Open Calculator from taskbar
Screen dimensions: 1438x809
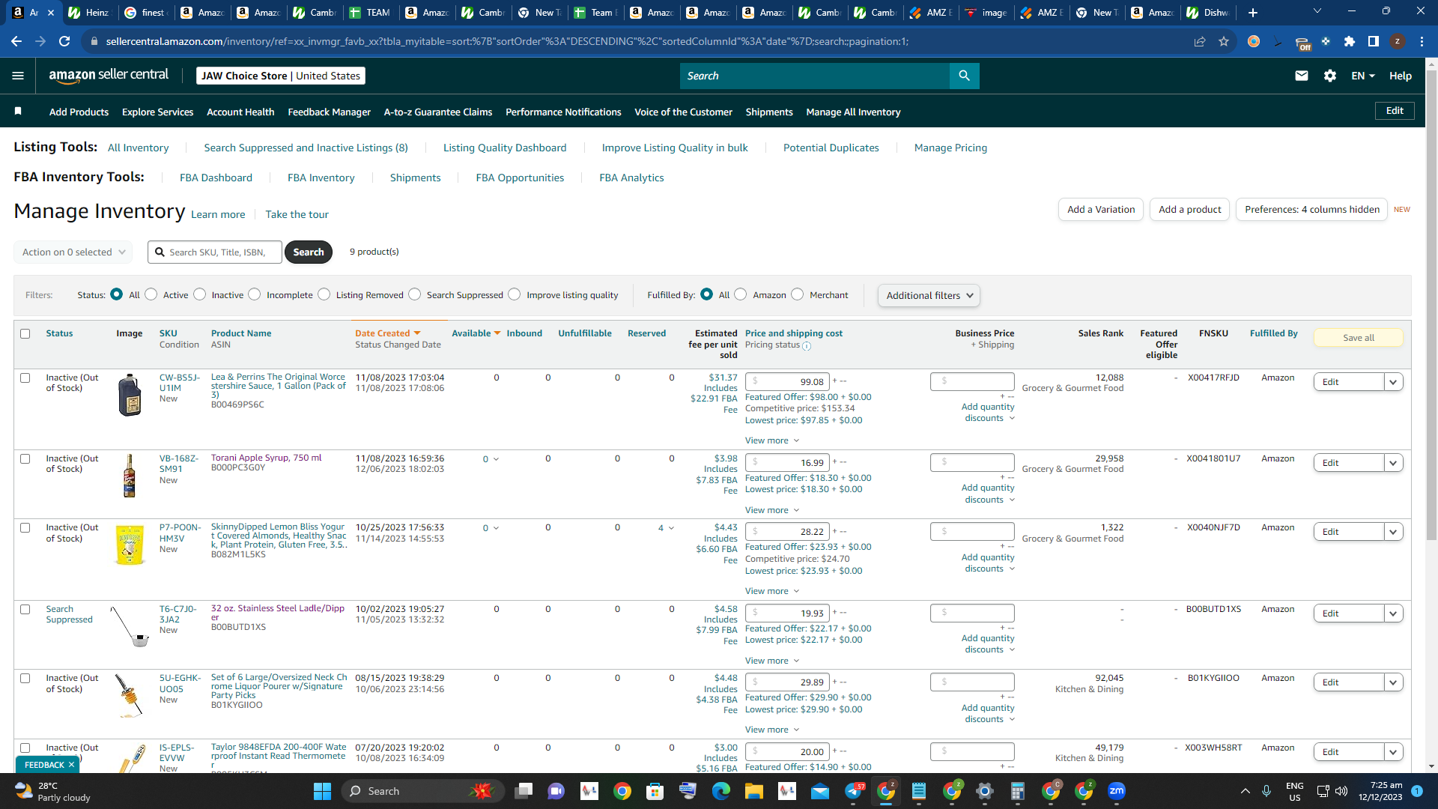pyautogui.click(x=1017, y=791)
